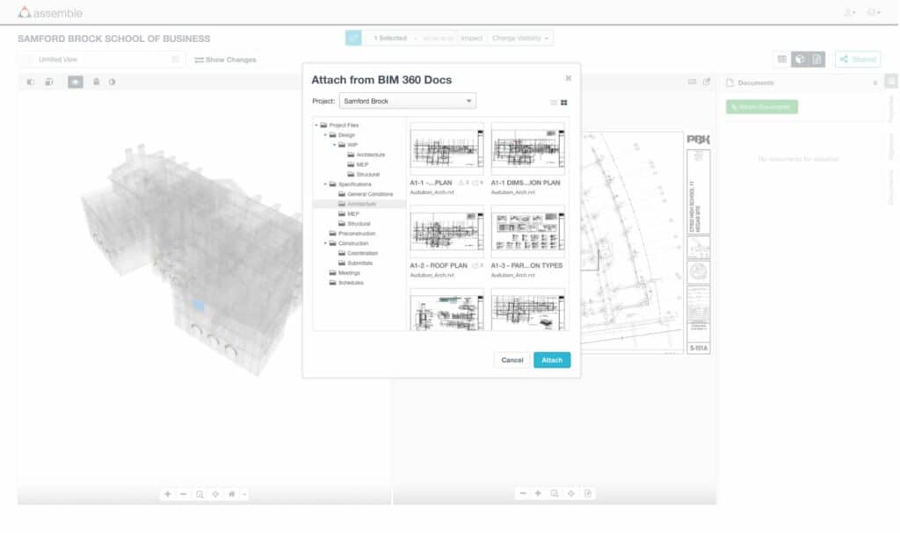Screen dimensions: 900x533
Task: Click the first 3D viewer toolbar icon
Action: [x=31, y=82]
